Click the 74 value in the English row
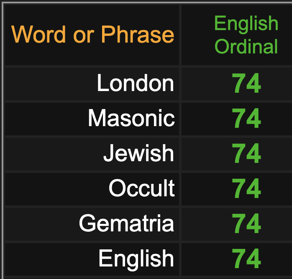The height and width of the screenshot is (279, 292). [246, 259]
